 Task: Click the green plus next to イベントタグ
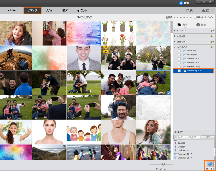coord(212,47)
